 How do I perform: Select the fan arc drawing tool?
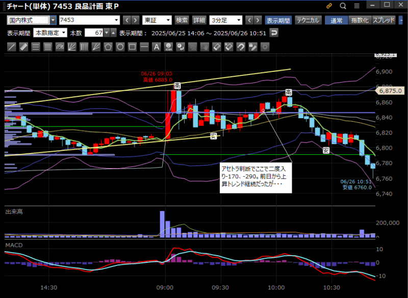(60, 47)
